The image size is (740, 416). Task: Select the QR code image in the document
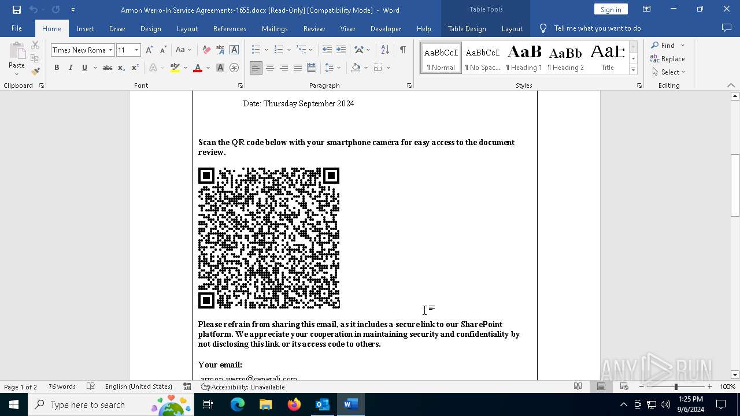point(269,238)
